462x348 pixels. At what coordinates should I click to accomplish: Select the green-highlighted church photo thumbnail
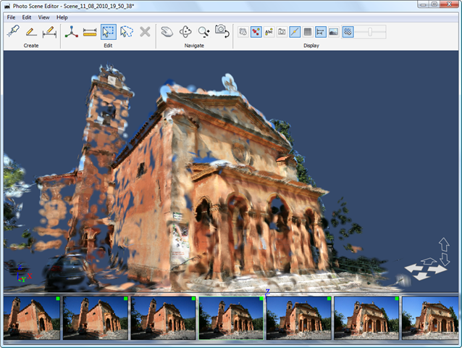(x=231, y=318)
